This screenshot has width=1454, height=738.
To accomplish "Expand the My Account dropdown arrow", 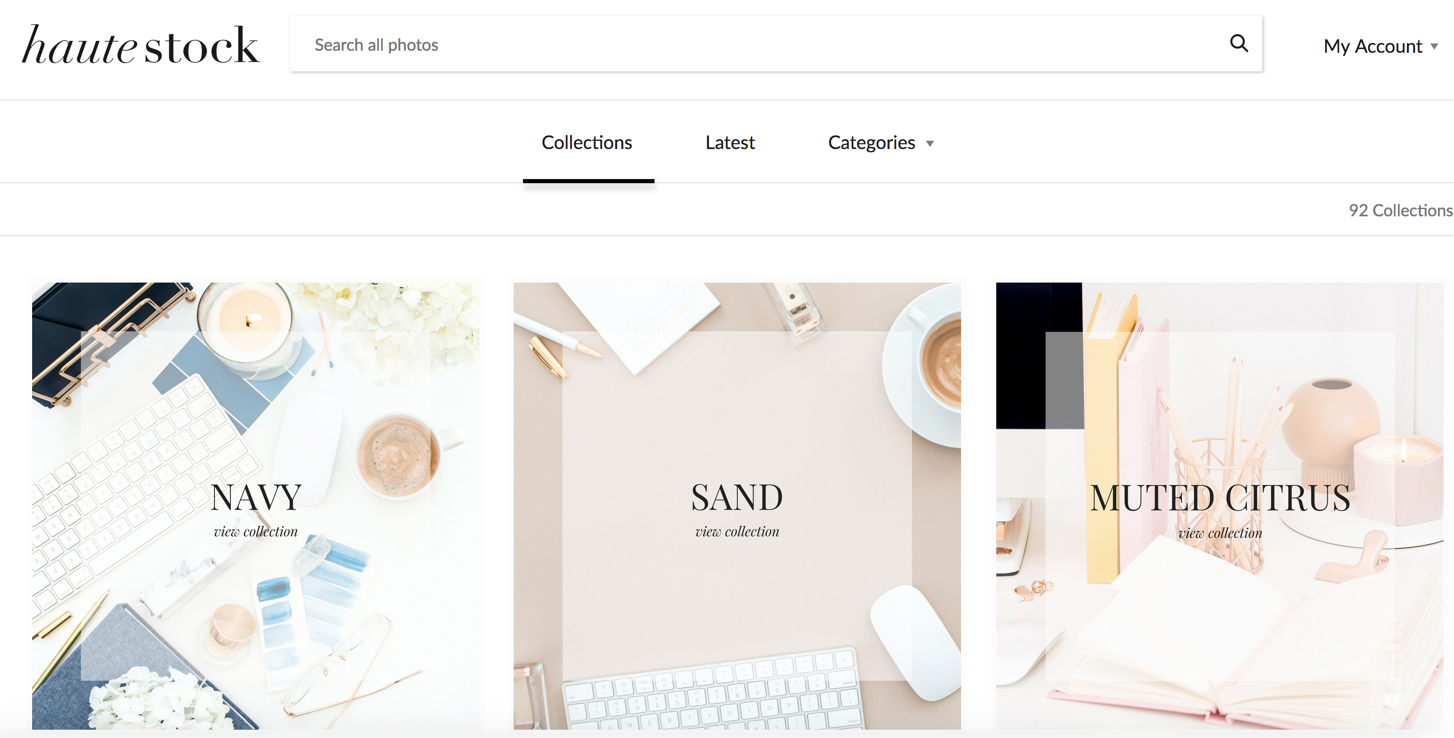I will coord(1434,47).
